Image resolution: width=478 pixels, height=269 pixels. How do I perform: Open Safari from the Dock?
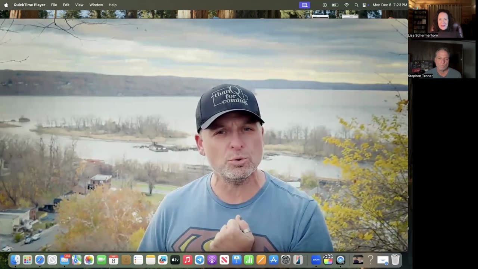[40, 260]
